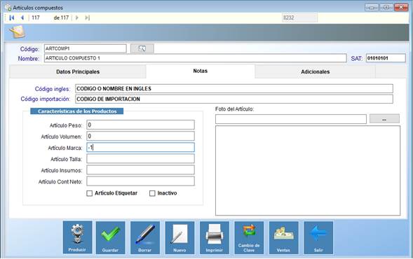Toggle the Inactivo checkbox
Screen dimensions: 413x259
pos(152,193)
